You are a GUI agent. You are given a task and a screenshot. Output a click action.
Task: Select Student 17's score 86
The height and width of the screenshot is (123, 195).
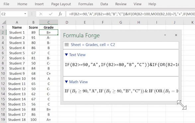pos(33,114)
